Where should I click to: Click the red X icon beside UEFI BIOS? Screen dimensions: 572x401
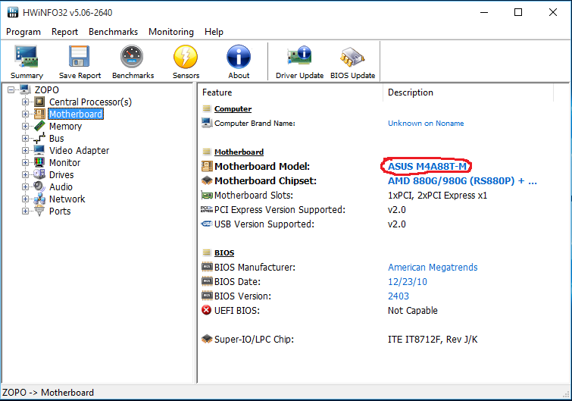207,310
